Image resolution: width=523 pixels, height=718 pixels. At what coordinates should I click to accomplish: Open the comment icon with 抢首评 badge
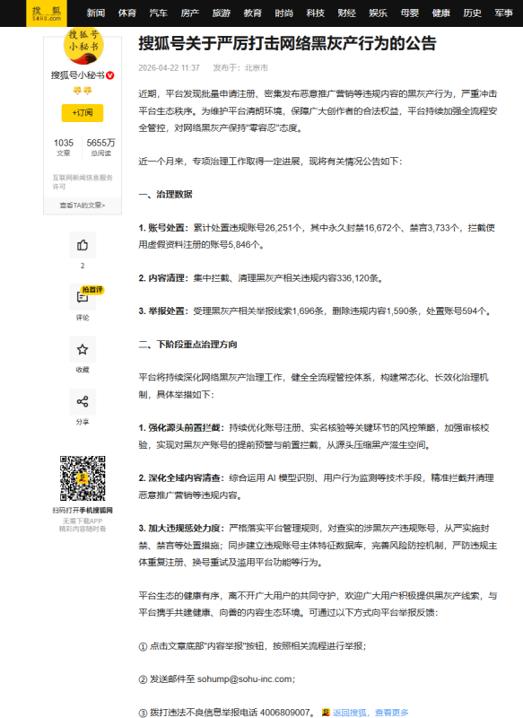[x=83, y=297]
